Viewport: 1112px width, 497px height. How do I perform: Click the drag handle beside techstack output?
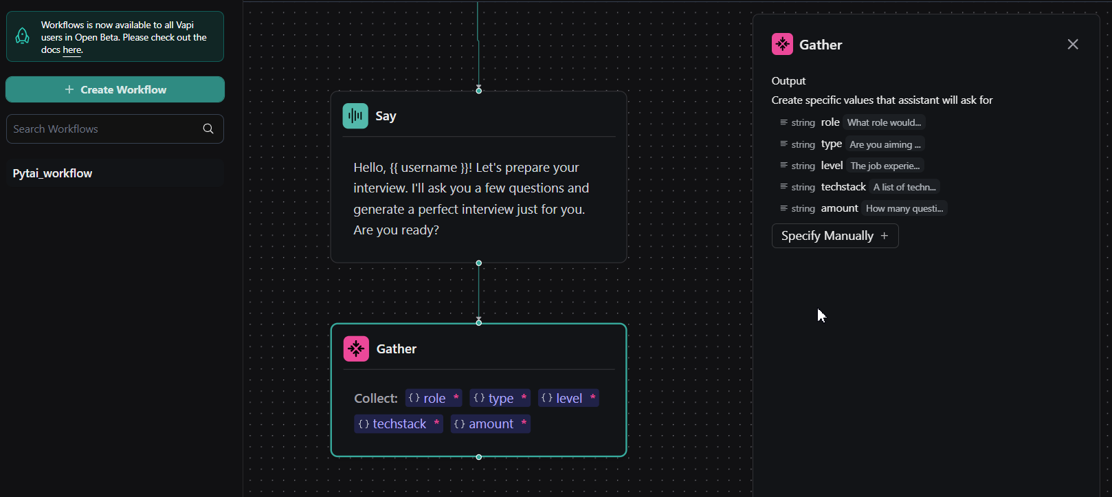[x=783, y=187]
